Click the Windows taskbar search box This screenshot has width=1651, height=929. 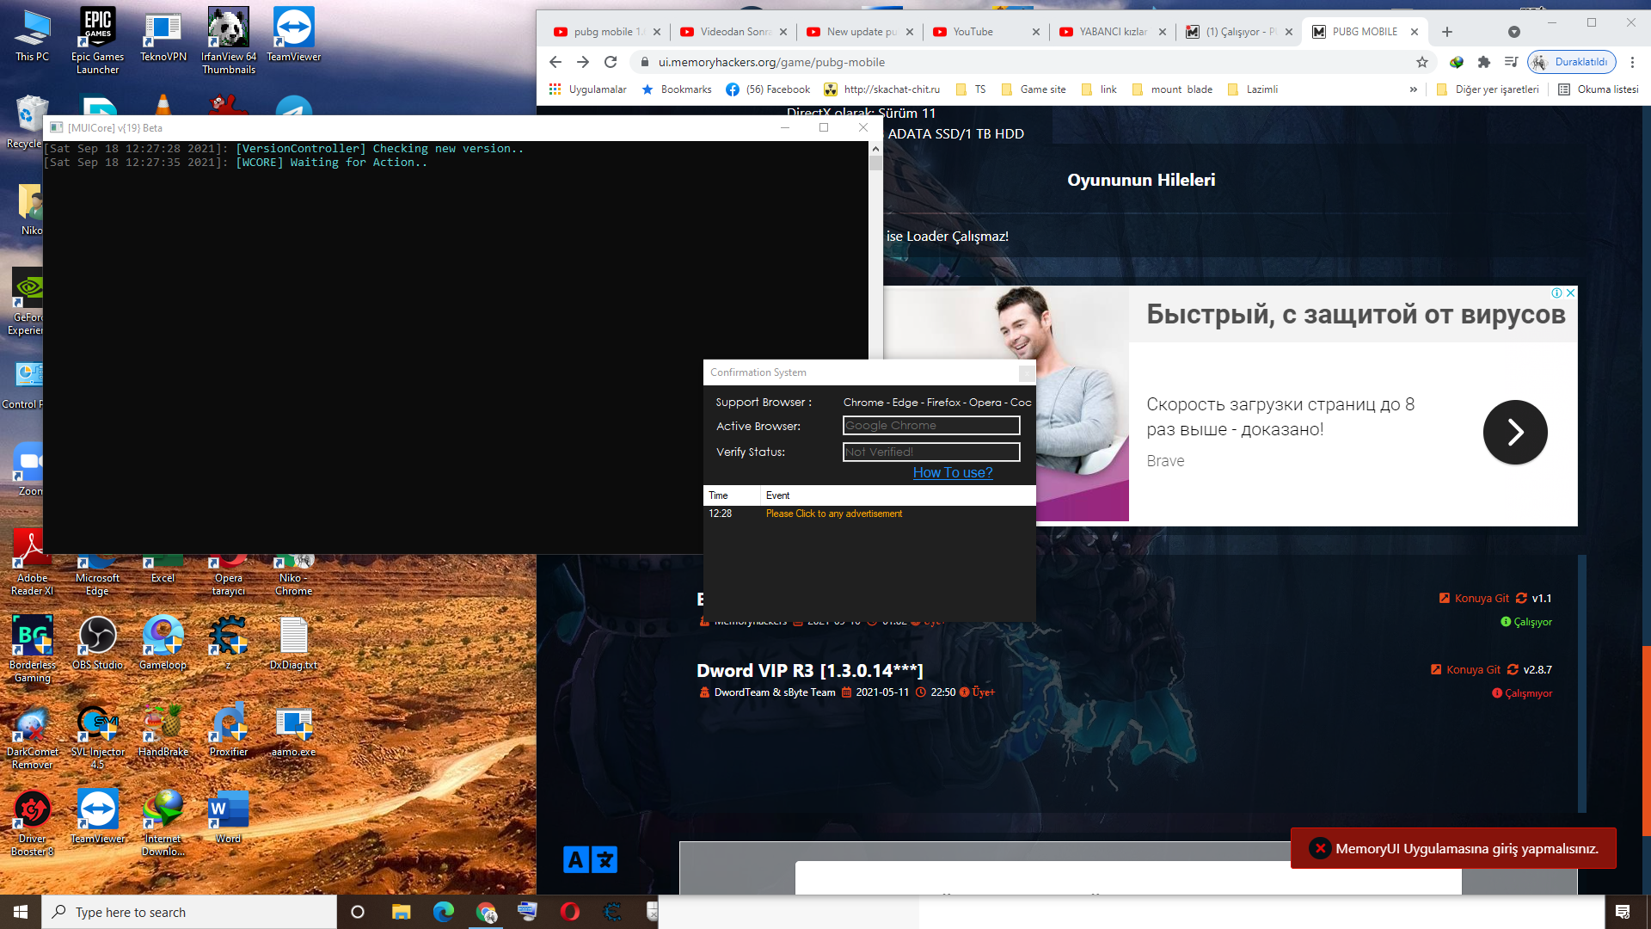coord(189,912)
